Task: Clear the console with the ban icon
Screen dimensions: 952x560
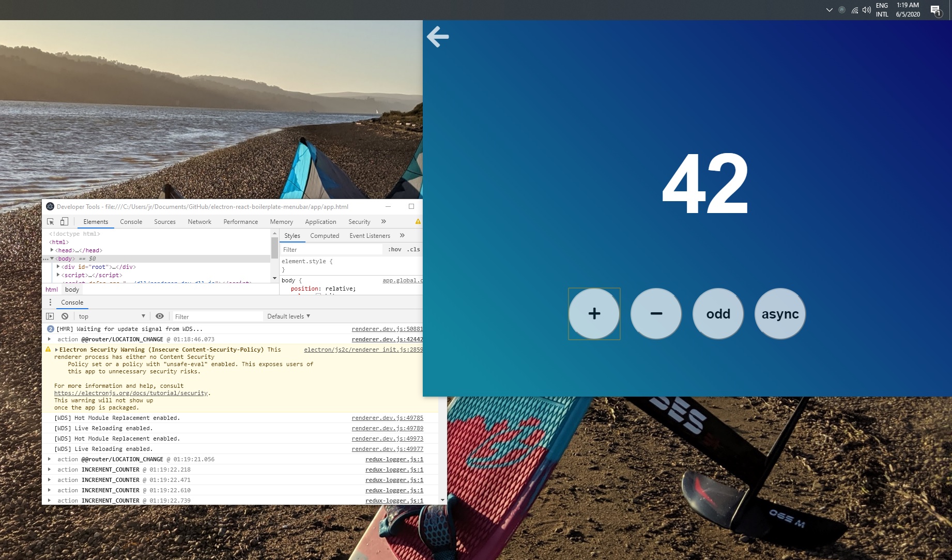Action: [65, 316]
